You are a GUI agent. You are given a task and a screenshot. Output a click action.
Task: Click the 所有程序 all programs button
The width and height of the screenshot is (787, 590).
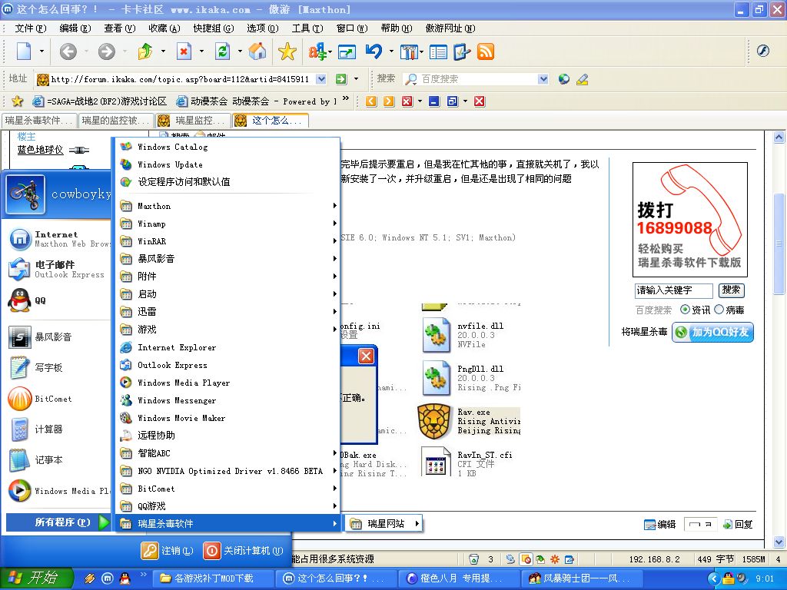[58, 522]
